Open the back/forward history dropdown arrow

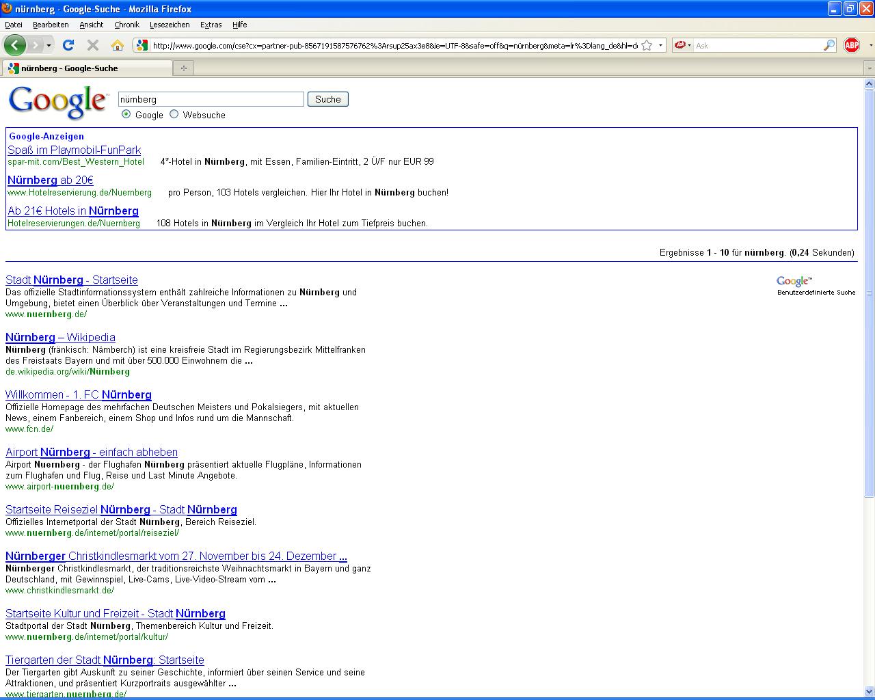49,46
